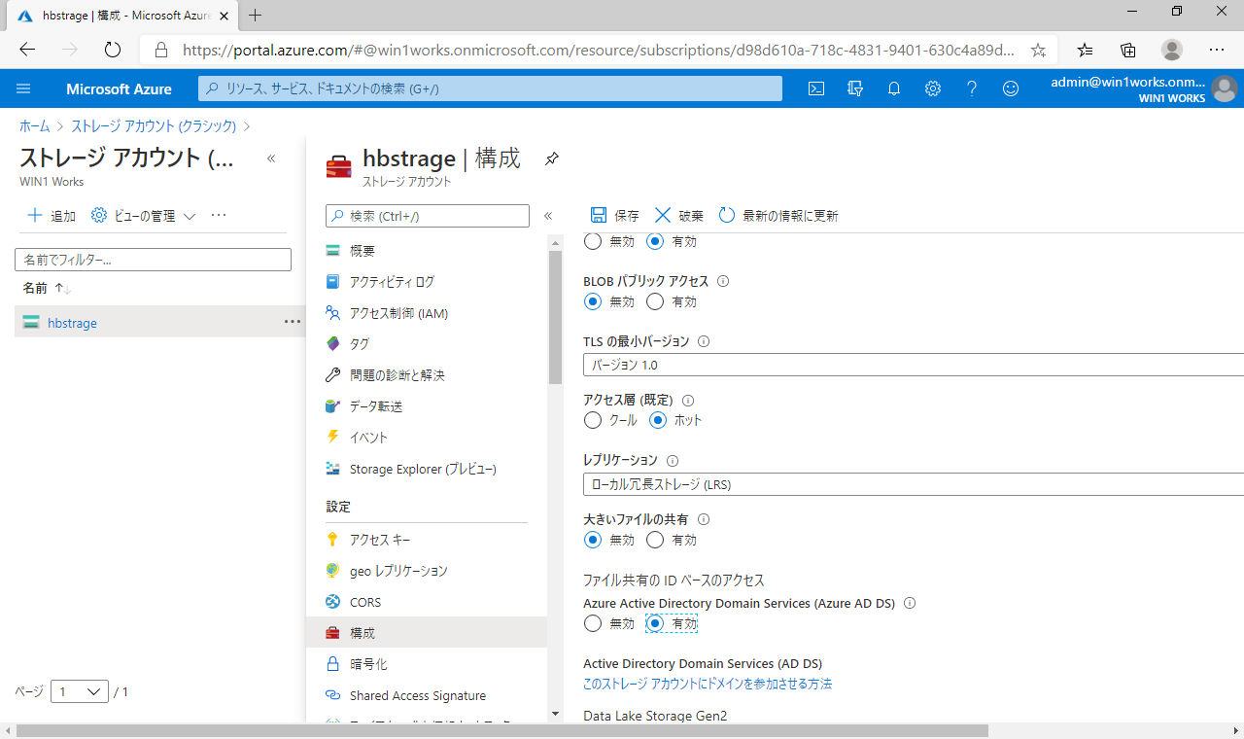This screenshot has width=1244, height=739.
Task: Open Replication LRS dropdown
Action: click(x=914, y=483)
